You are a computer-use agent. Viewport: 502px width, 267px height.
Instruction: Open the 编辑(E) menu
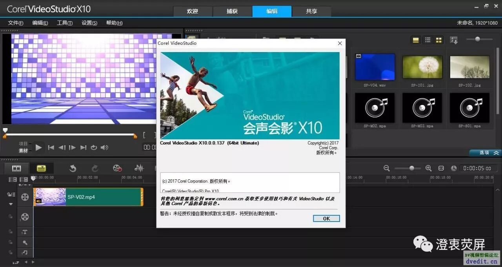tap(40, 23)
